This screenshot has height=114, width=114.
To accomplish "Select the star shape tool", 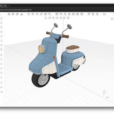I will (x=1, y=77).
